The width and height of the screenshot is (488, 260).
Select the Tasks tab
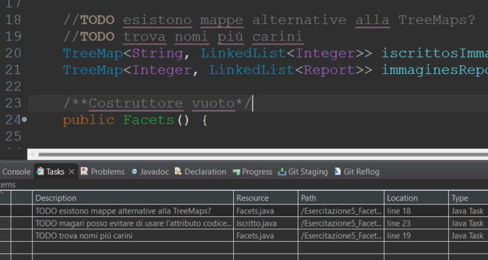pos(55,172)
